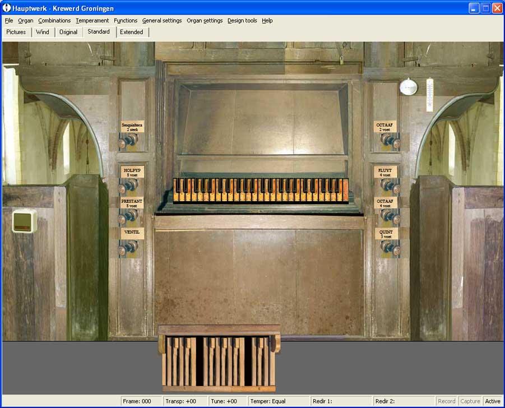Click the Hauptwerk logo icon in title bar
Screen dimensions: 505x408
point(7,8)
